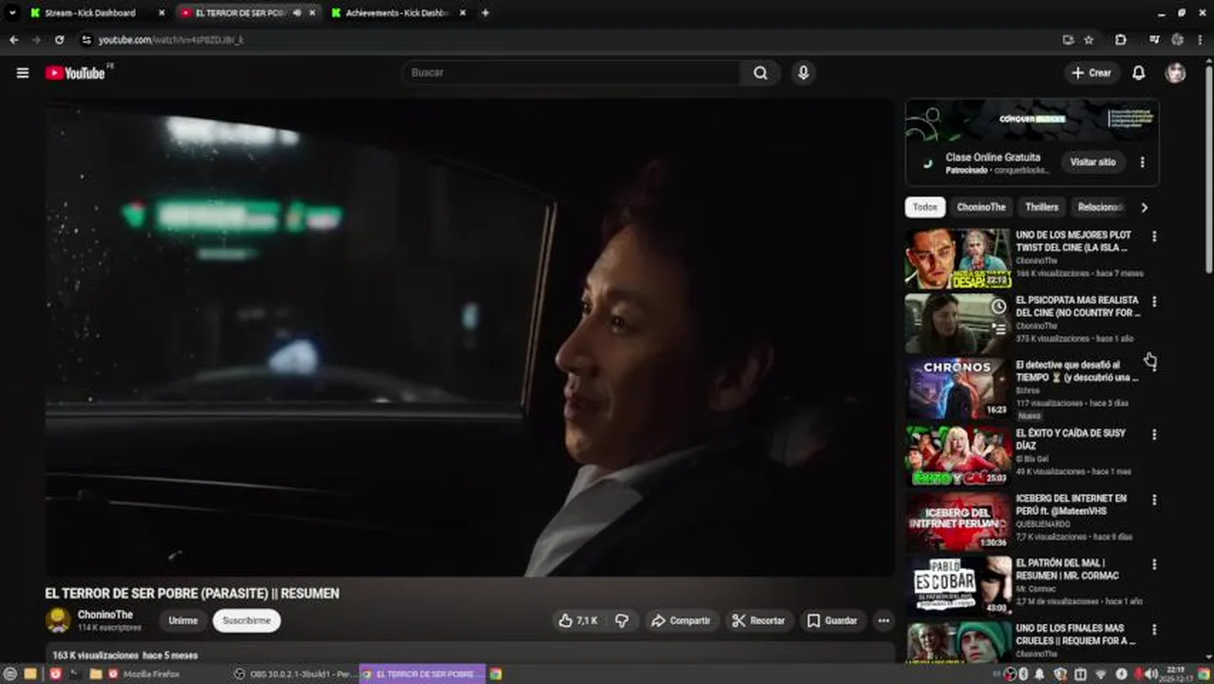The width and height of the screenshot is (1214, 684).
Task: Open the system start menu icon
Action: click(x=10, y=674)
